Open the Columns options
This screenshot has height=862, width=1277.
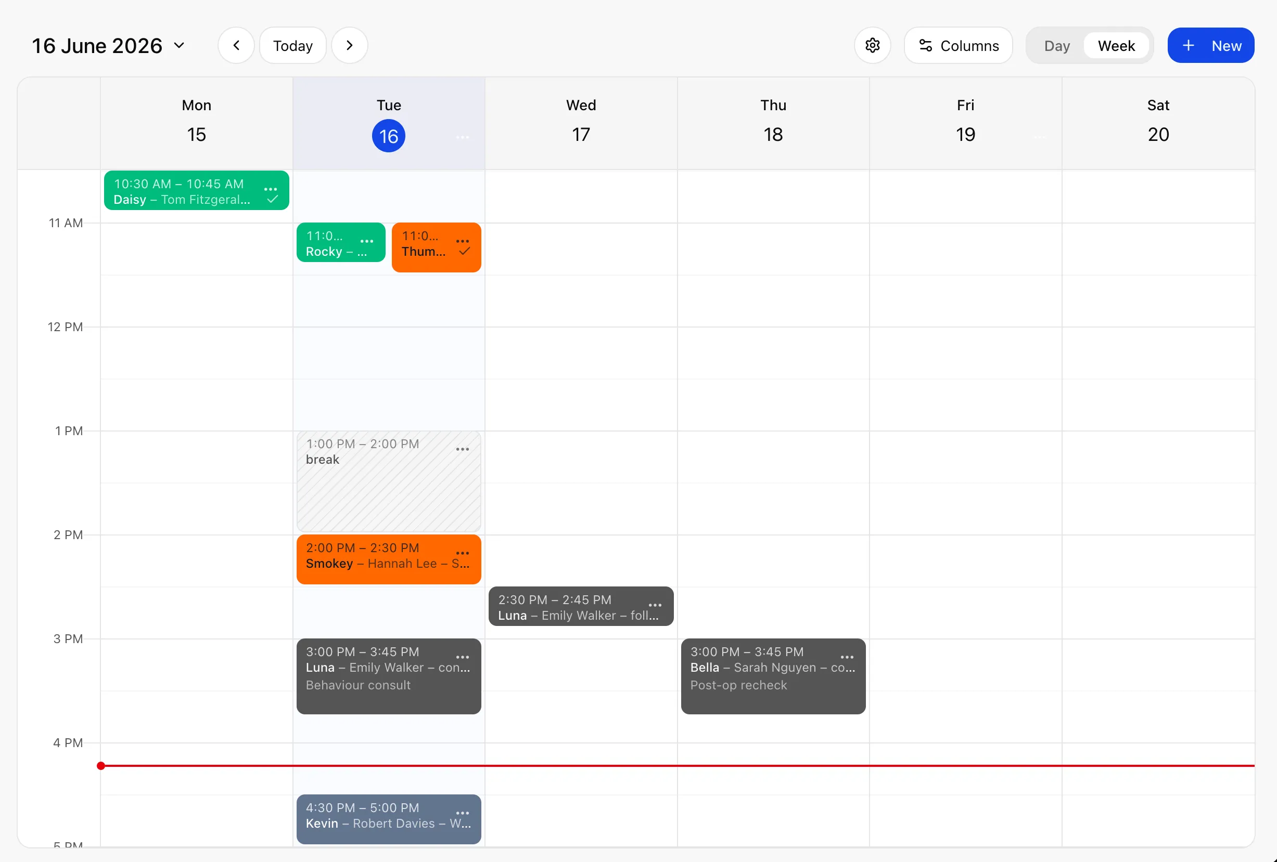coord(959,46)
